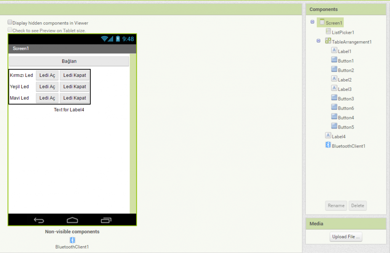The image size is (390, 253).
Task: Collapse the Screen1 tree node
Action: (313, 22)
